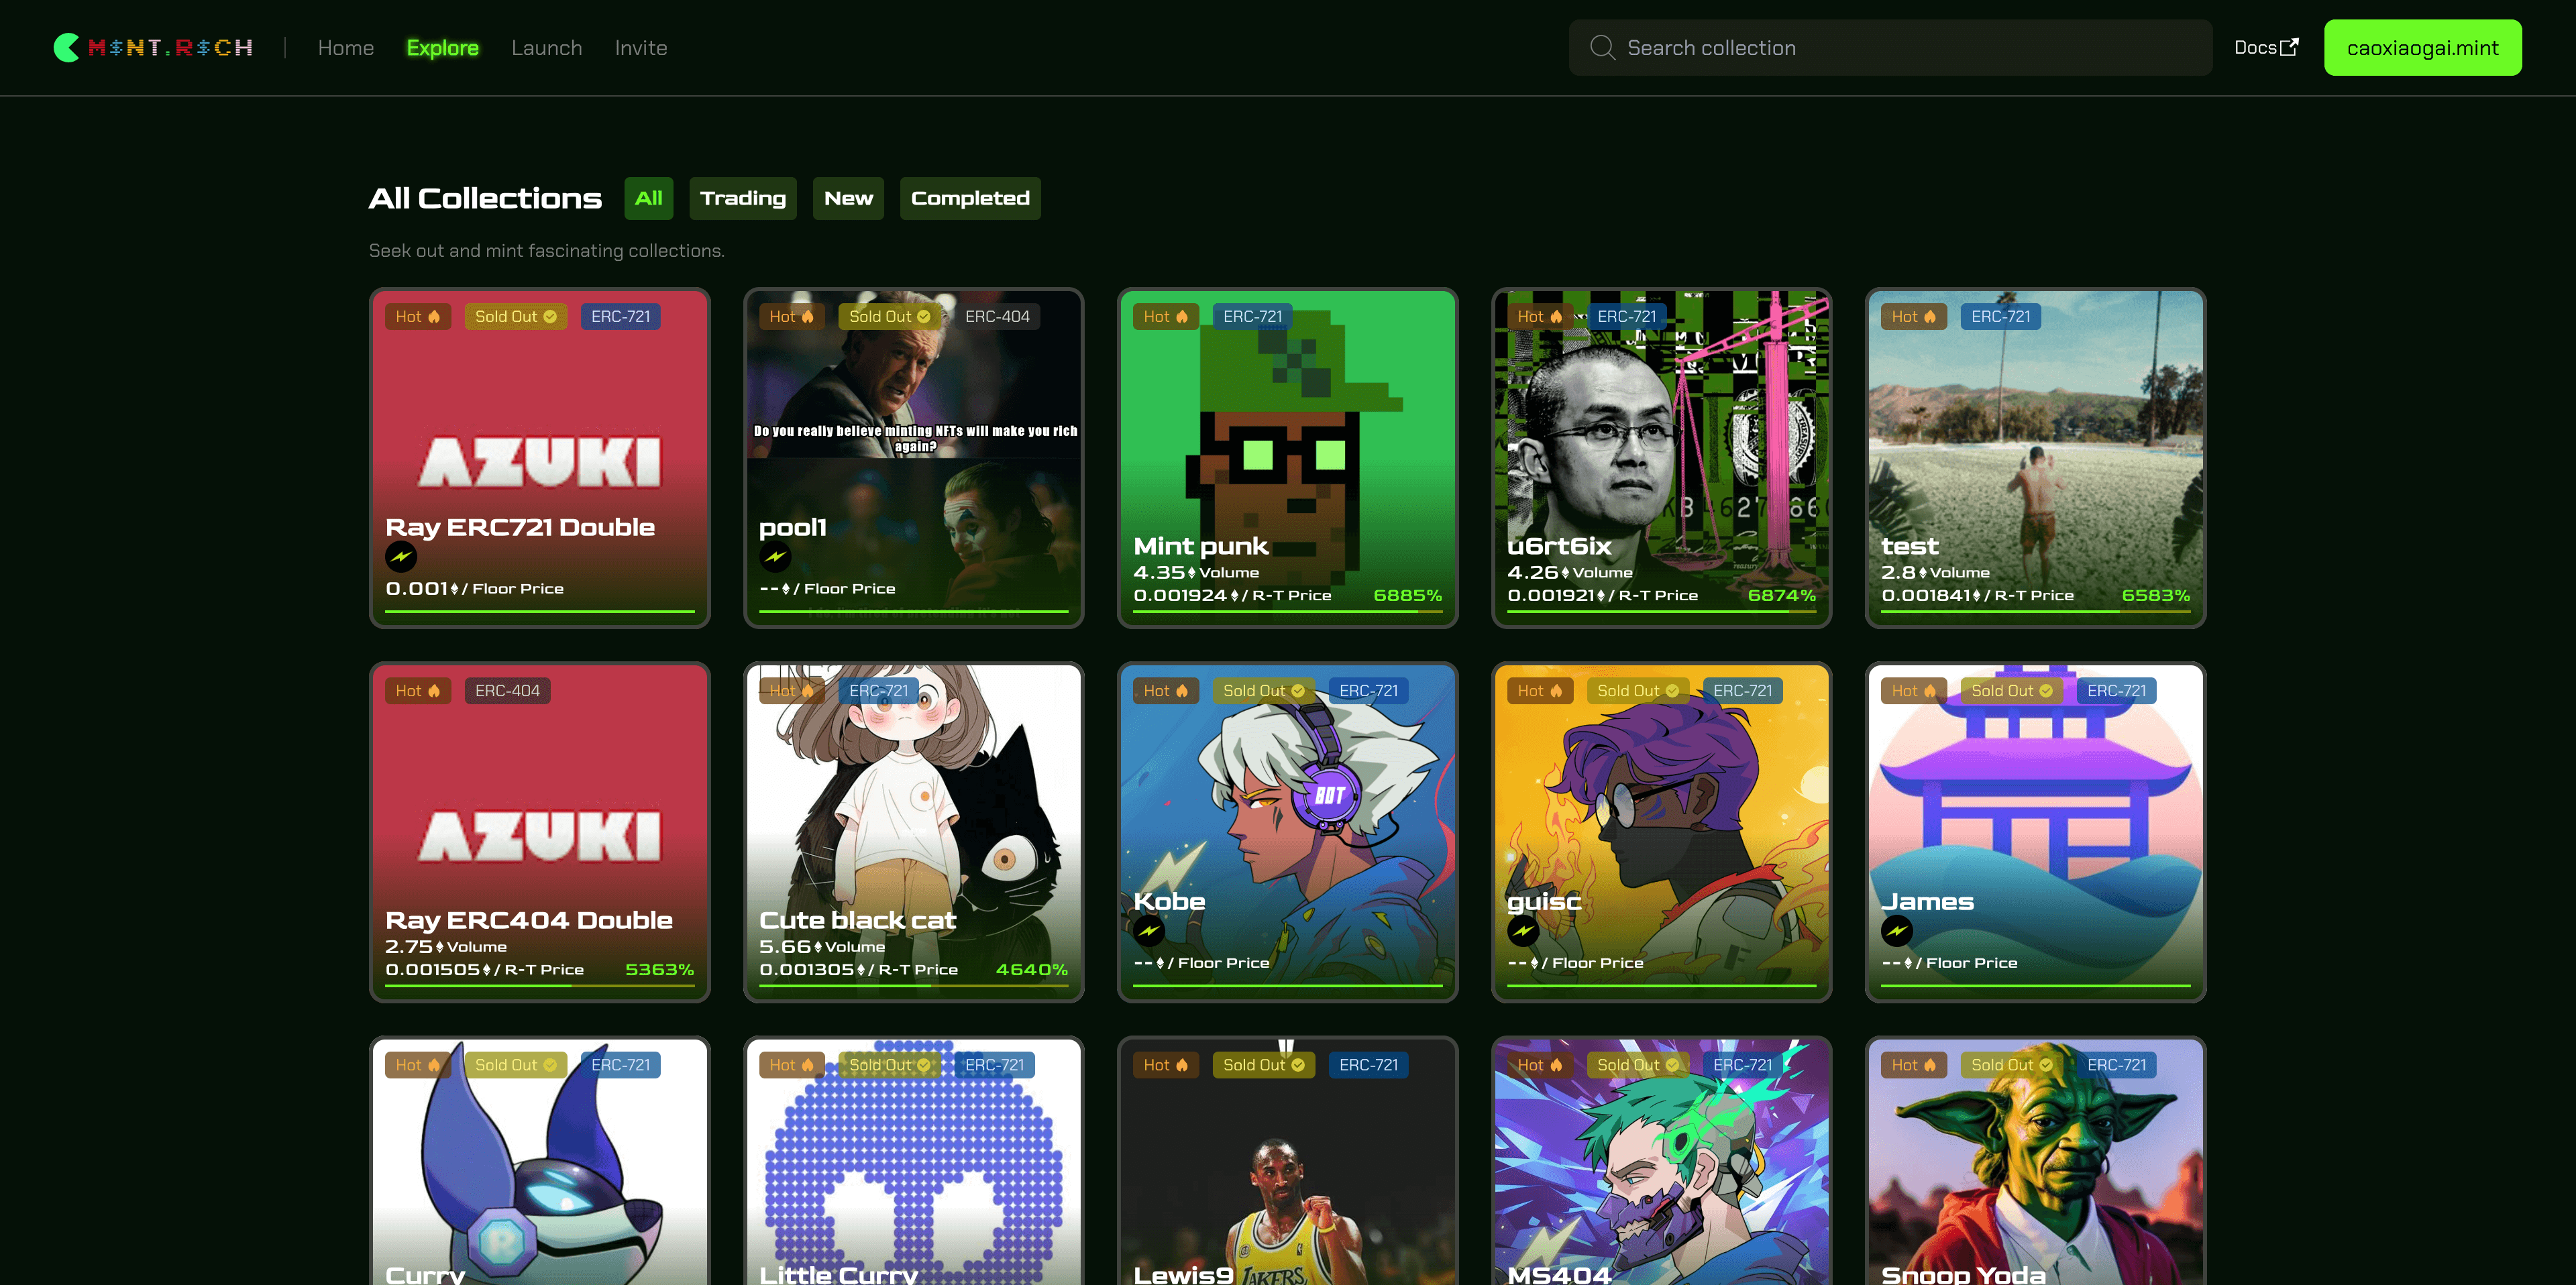Click the caoxiaogai.mint account button
The image size is (2576, 1285).
[2422, 47]
